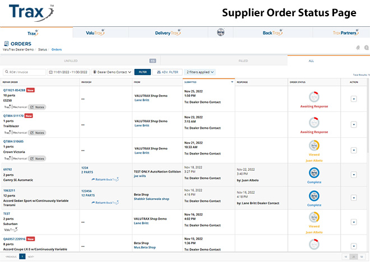Click the unfilled count badge
The width and height of the screenshot is (370, 262).
point(152,61)
